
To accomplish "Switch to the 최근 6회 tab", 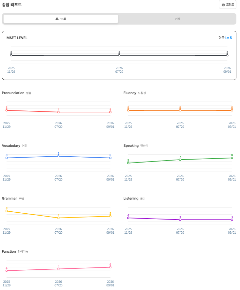I will tap(61, 19).
